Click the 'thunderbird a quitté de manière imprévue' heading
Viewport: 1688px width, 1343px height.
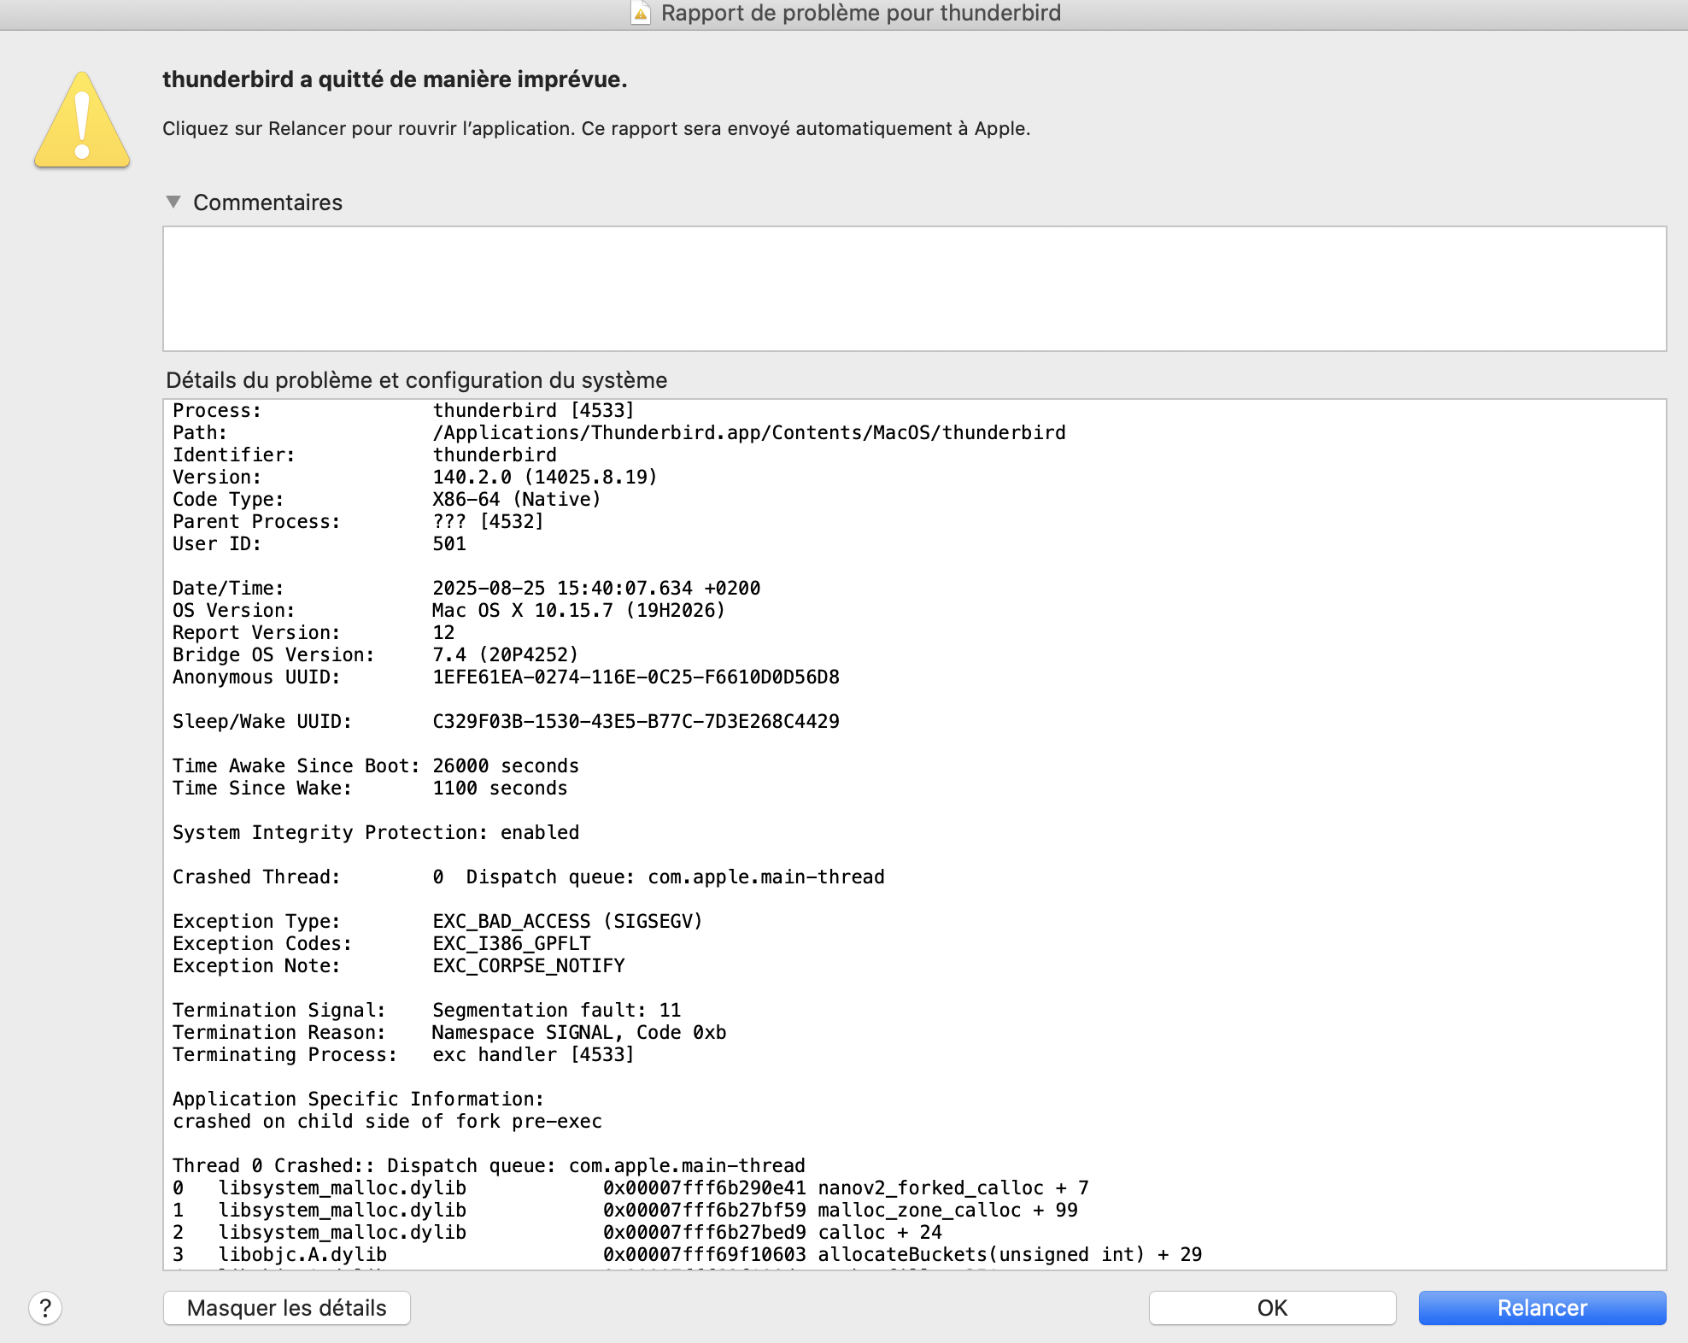pyautogui.click(x=395, y=79)
